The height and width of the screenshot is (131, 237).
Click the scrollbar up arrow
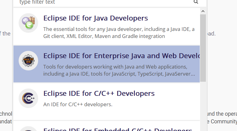pos(203,11)
